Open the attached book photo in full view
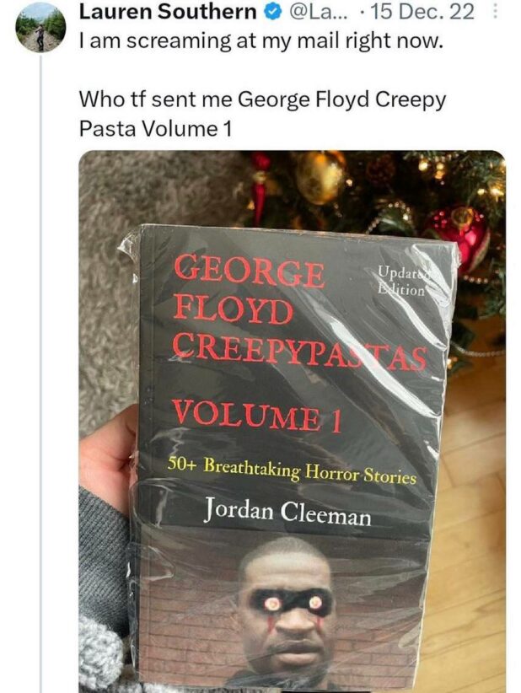Viewport: 521px width, 693px height. pos(292,422)
